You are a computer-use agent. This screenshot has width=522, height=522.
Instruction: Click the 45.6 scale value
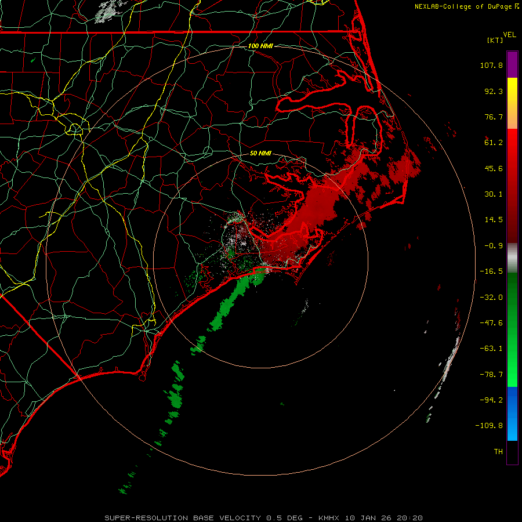click(x=494, y=168)
